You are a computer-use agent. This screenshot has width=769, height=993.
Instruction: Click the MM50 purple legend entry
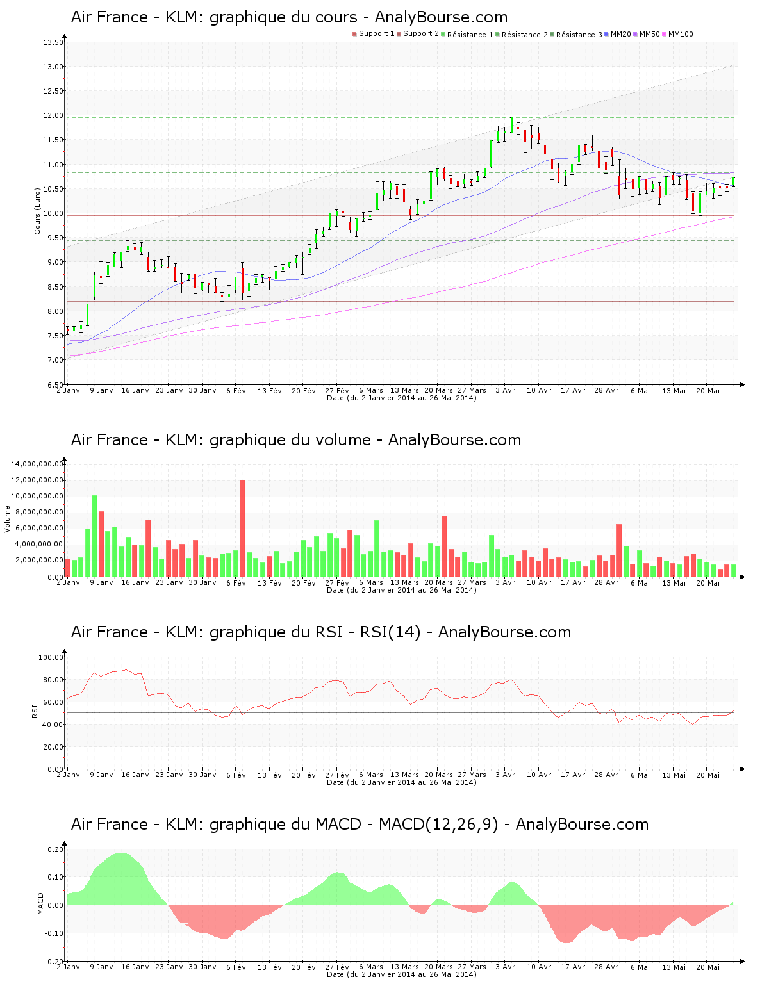[647, 34]
